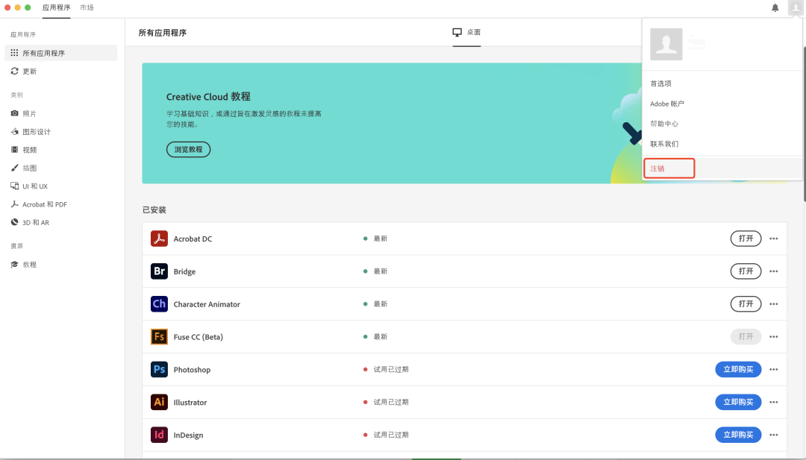
Task: Open more options for Character Animator
Action: 774,304
